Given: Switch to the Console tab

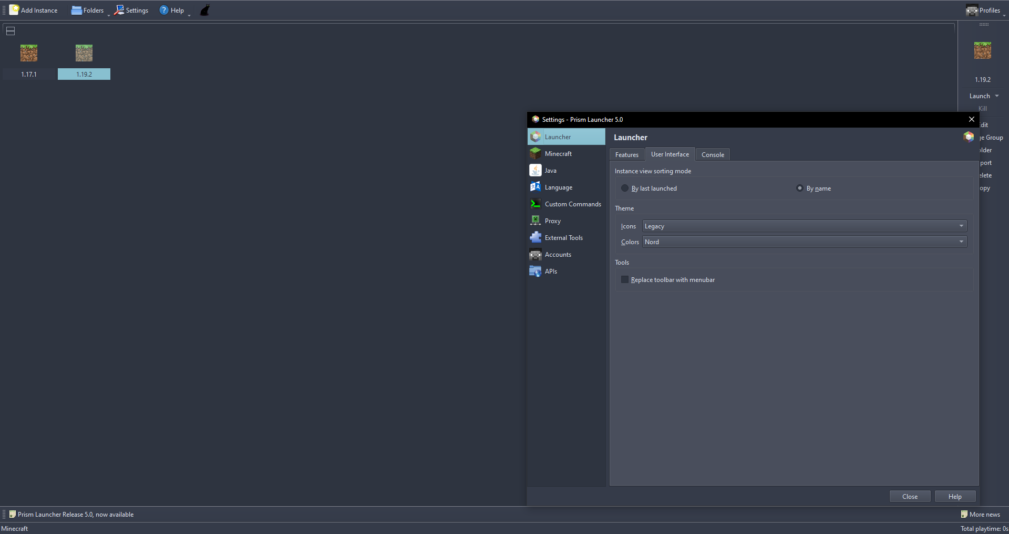Looking at the screenshot, I should [713, 154].
